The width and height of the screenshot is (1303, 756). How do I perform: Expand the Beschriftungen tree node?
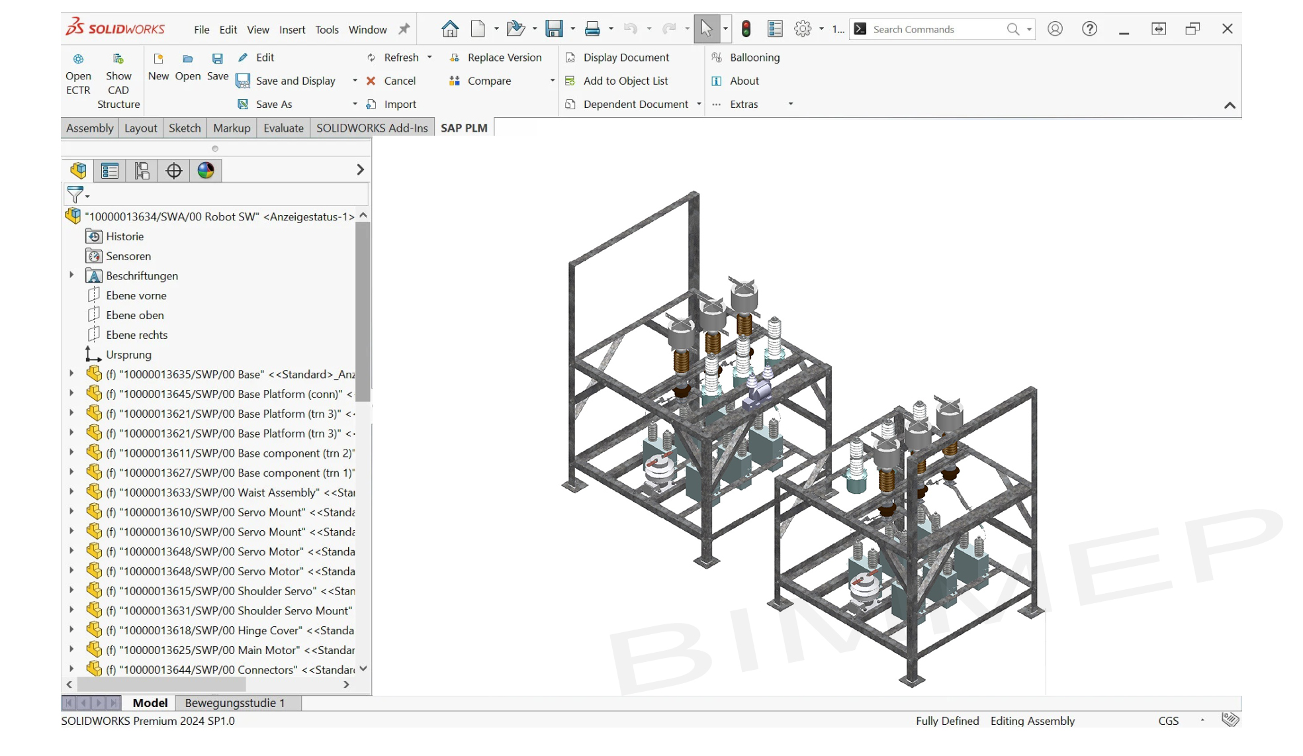pos(71,275)
